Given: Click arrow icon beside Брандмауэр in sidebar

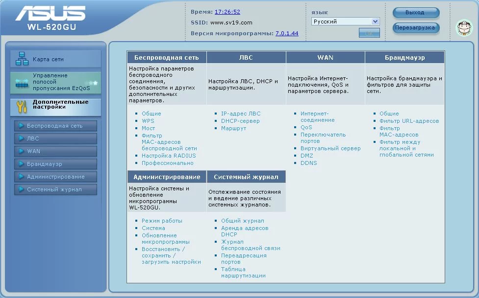Looking at the screenshot, I should 21,164.
